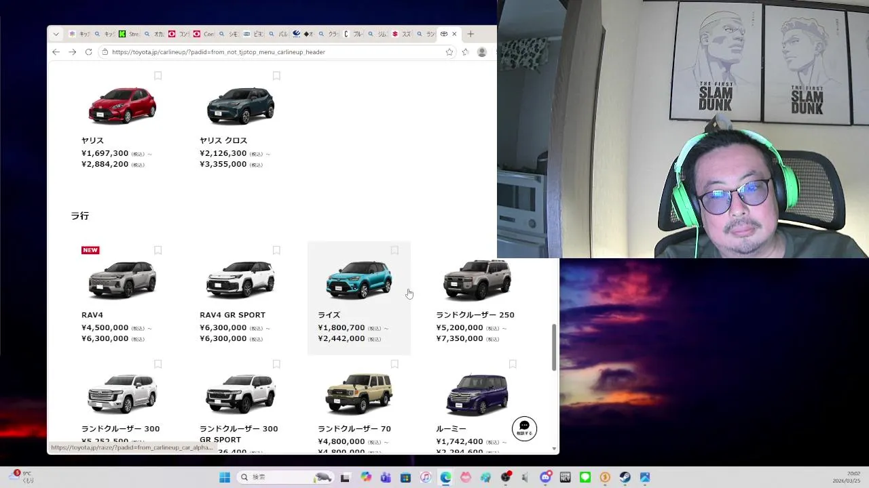Open the white RAV4 GR SPORT image
Viewport: 869px width, 488px height.
coord(240,279)
